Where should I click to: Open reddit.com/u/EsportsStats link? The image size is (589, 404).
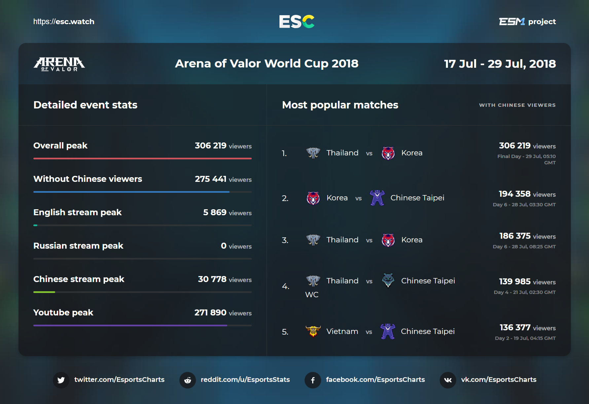[x=245, y=380]
